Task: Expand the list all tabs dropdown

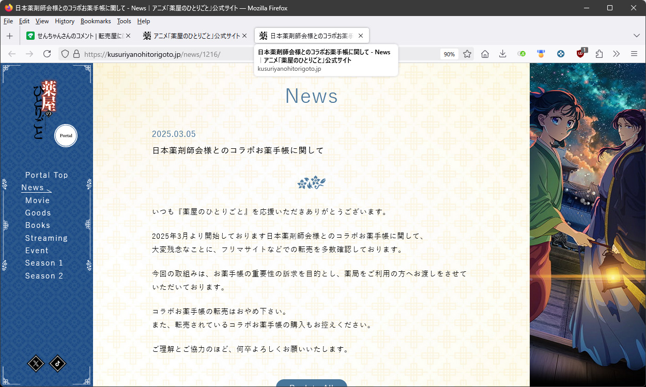Action: (636, 36)
